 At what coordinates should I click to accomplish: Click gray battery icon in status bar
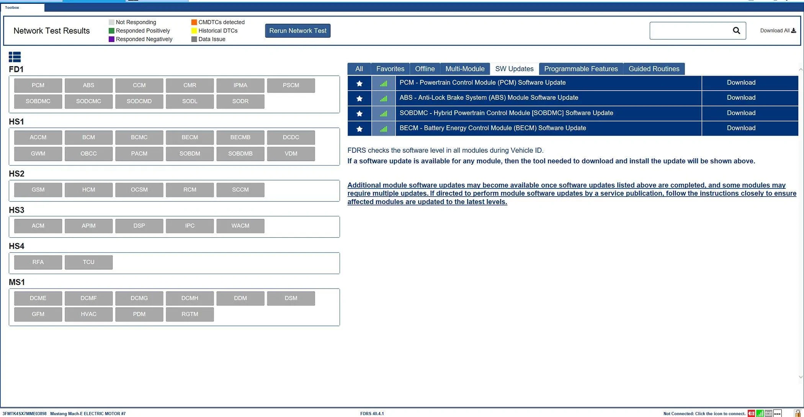[x=768, y=414]
